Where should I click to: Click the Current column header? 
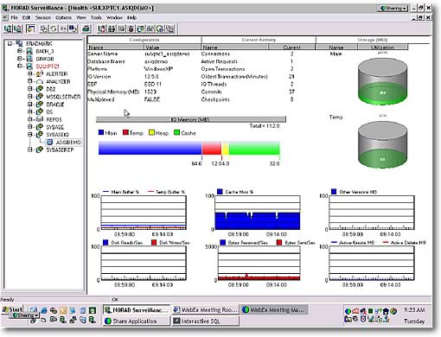click(291, 47)
